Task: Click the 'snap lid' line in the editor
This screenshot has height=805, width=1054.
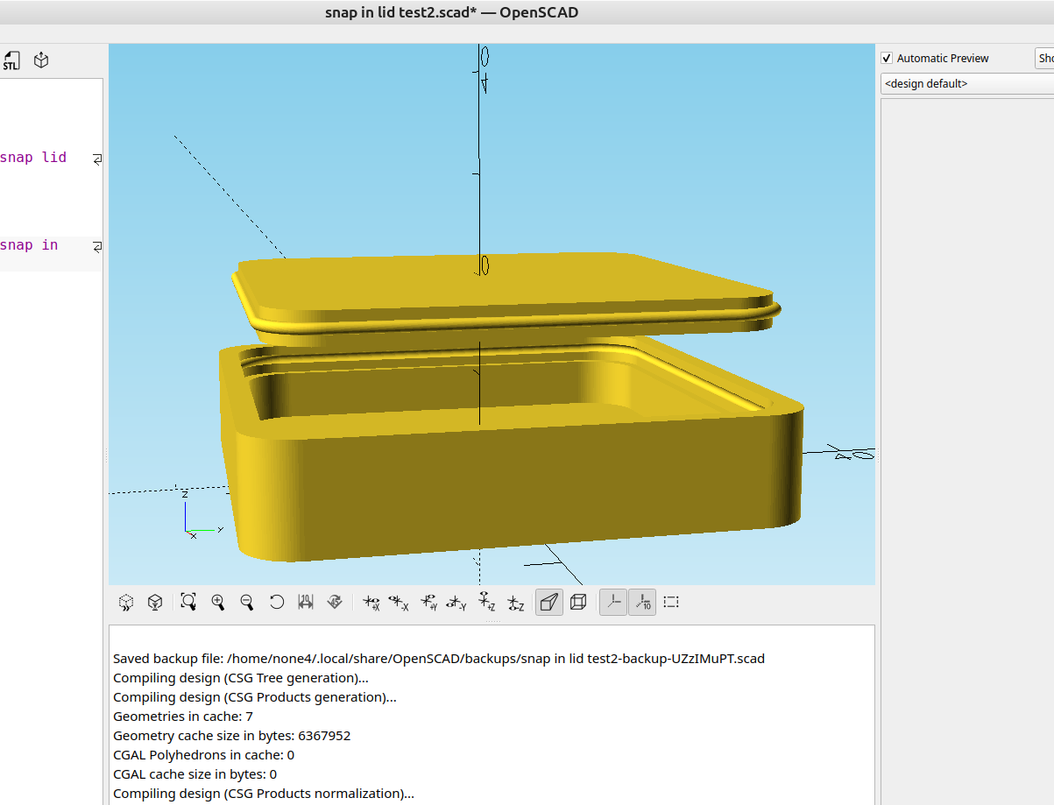Action: [x=35, y=158]
